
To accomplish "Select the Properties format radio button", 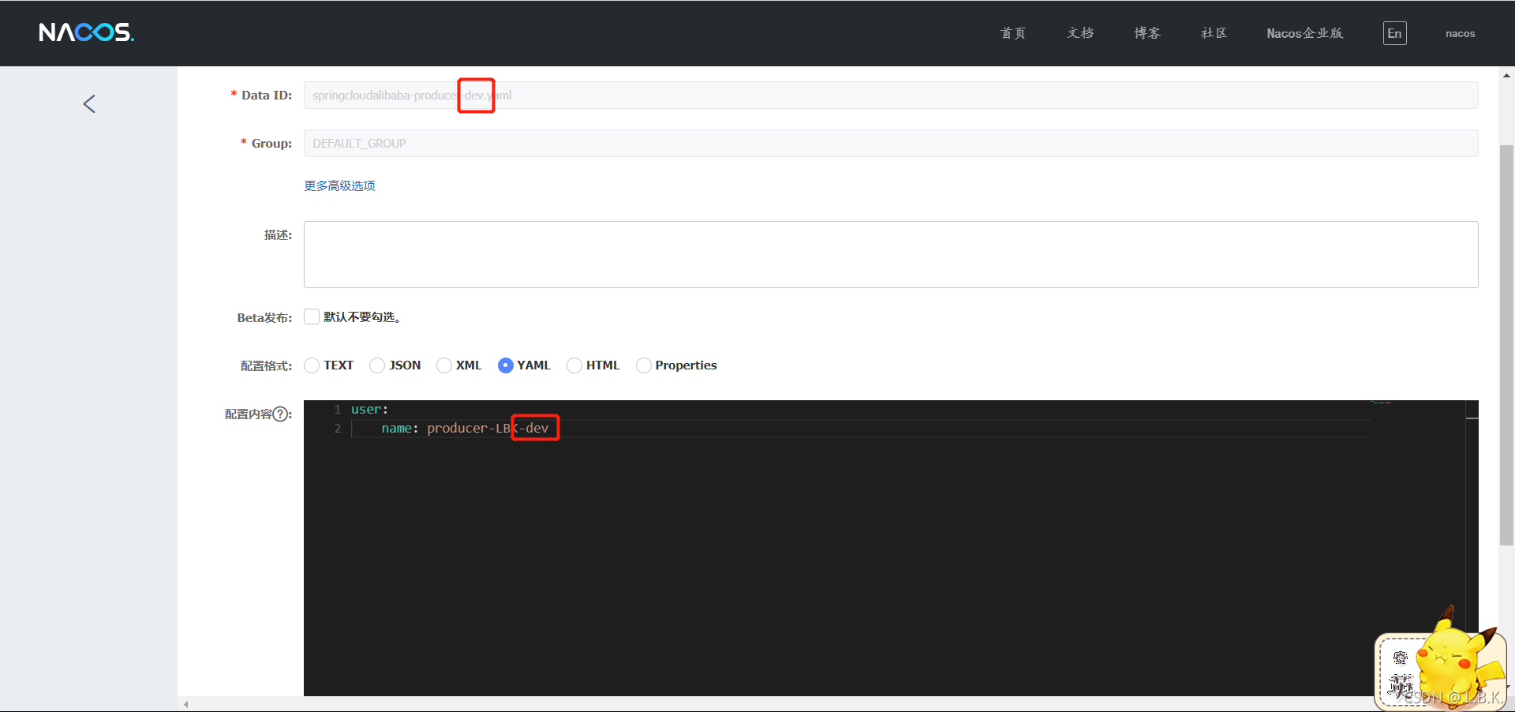I will 644,365.
